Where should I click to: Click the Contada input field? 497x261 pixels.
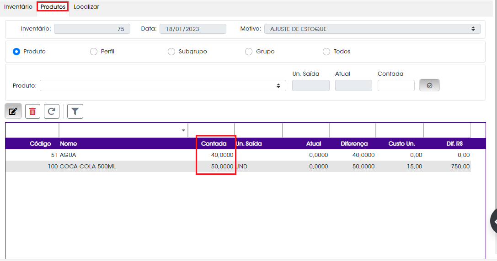396,86
